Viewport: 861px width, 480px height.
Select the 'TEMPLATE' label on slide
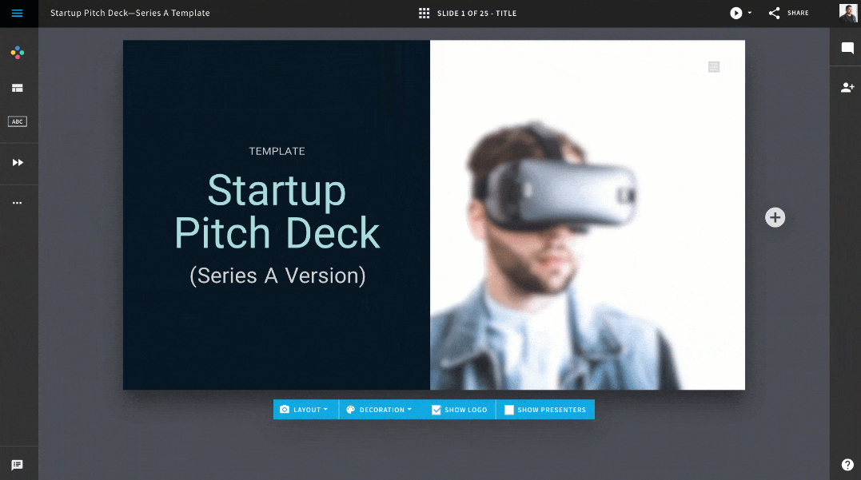pos(277,152)
